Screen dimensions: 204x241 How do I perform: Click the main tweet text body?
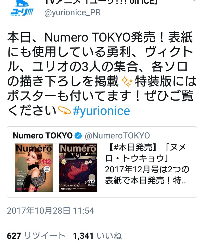click(102, 74)
